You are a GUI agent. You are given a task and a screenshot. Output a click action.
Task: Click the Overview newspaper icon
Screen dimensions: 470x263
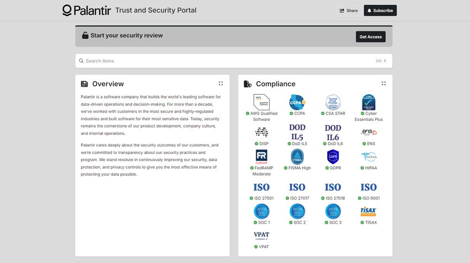click(x=84, y=84)
